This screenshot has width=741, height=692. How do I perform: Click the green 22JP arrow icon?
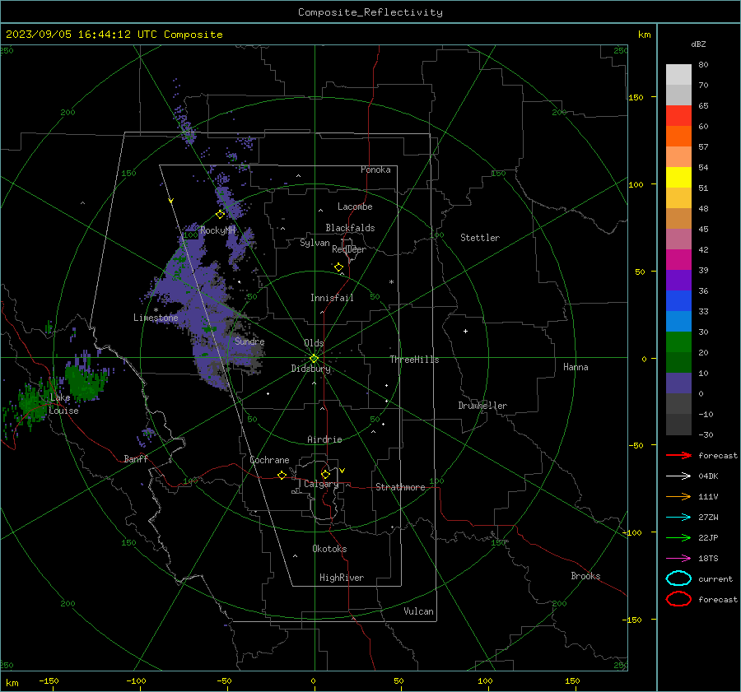click(678, 537)
